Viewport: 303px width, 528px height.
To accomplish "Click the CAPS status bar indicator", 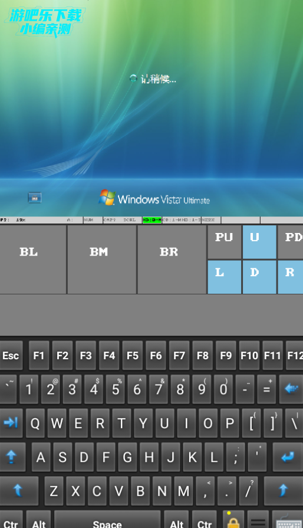I will point(110,220).
